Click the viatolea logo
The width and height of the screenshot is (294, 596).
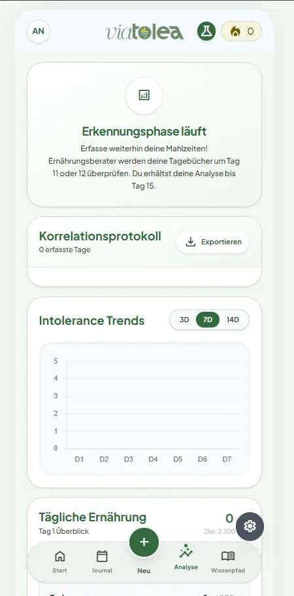(x=144, y=32)
